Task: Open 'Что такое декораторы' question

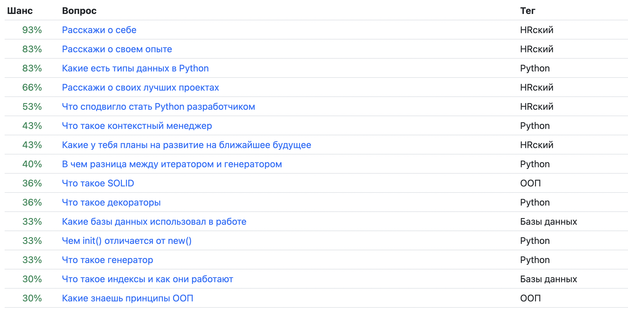Action: point(111,202)
